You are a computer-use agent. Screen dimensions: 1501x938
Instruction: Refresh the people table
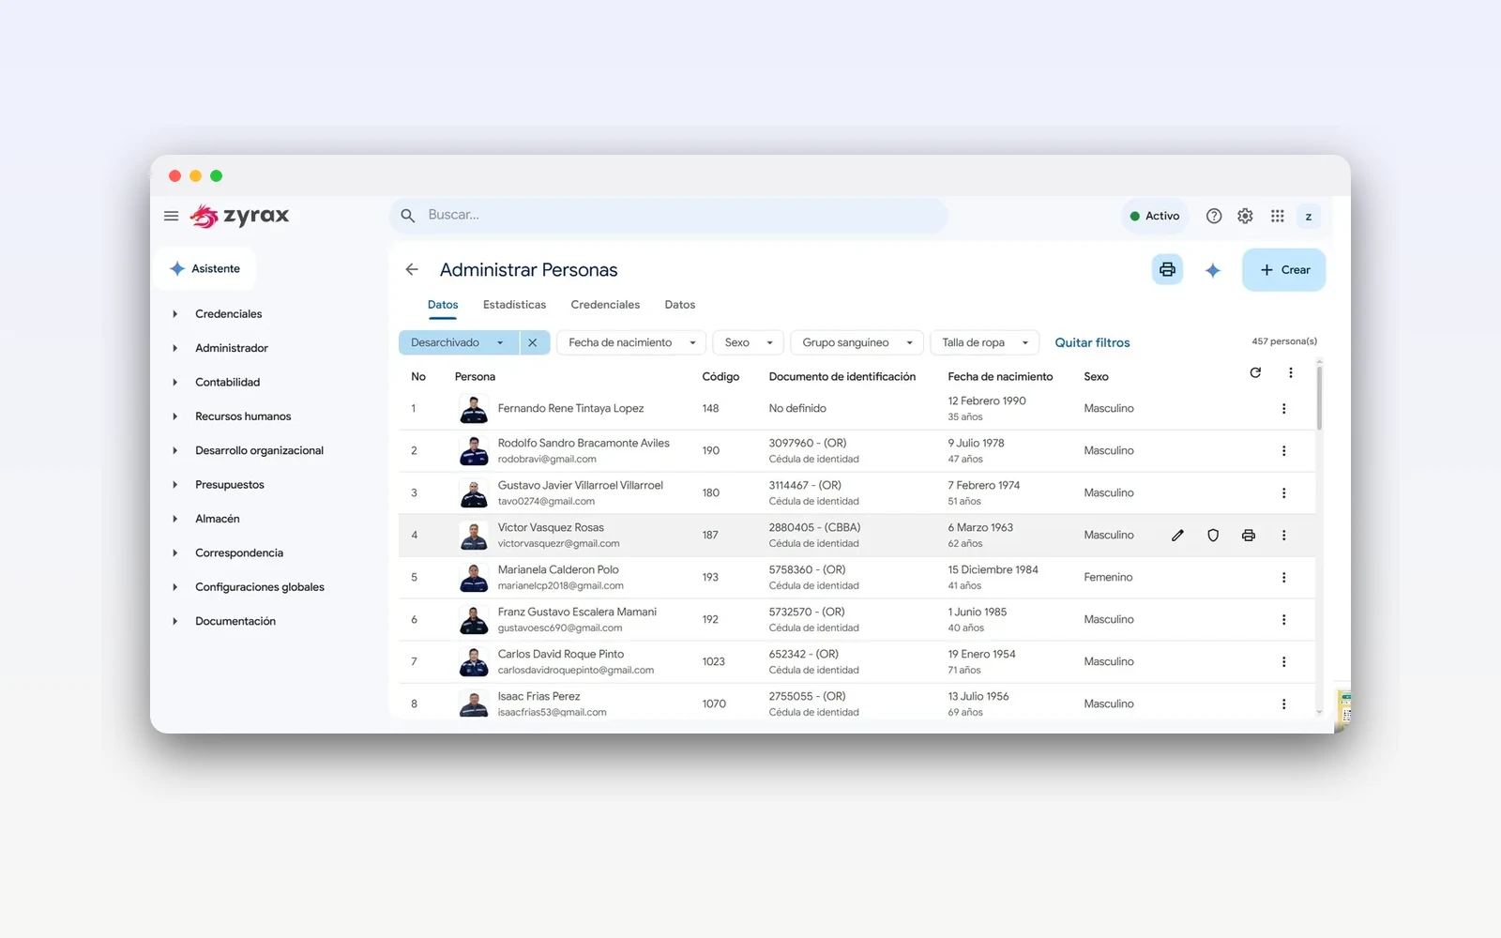[1255, 372]
